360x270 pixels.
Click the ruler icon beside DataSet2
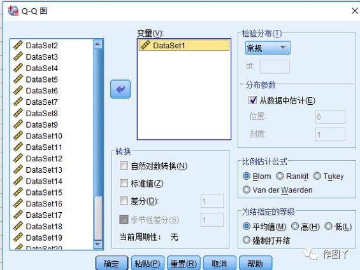[18, 45]
